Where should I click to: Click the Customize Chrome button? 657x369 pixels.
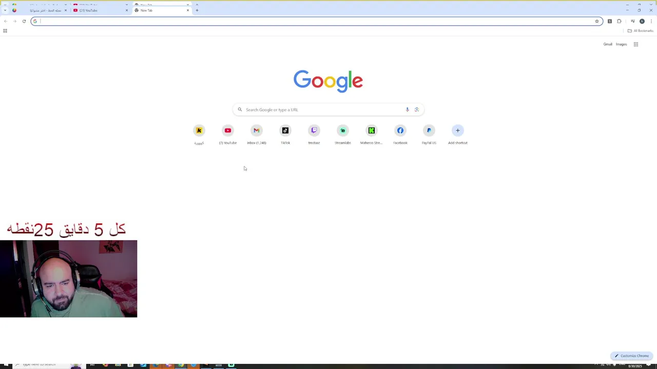(x=632, y=356)
